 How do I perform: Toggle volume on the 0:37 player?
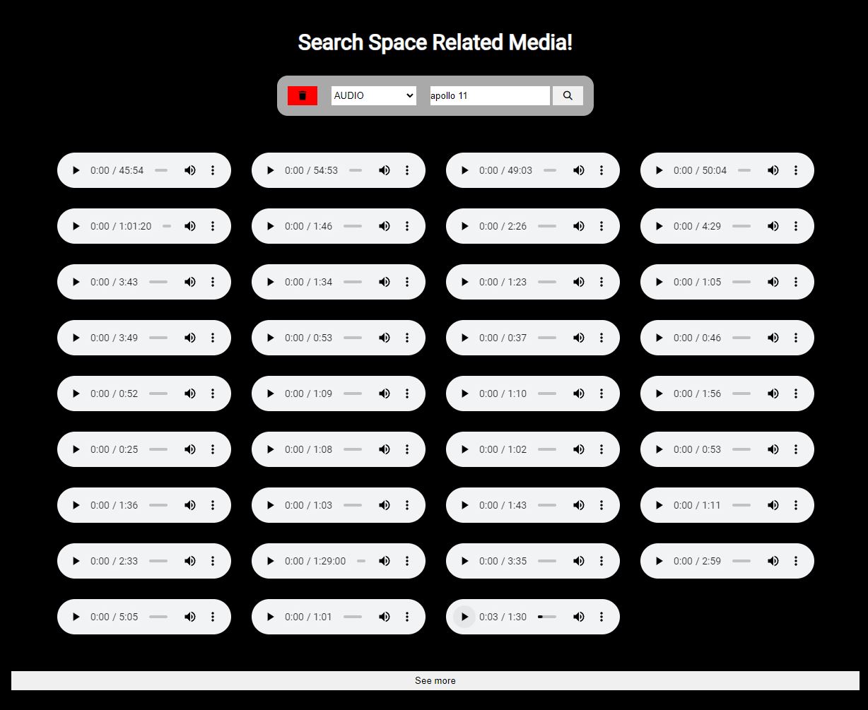(579, 338)
